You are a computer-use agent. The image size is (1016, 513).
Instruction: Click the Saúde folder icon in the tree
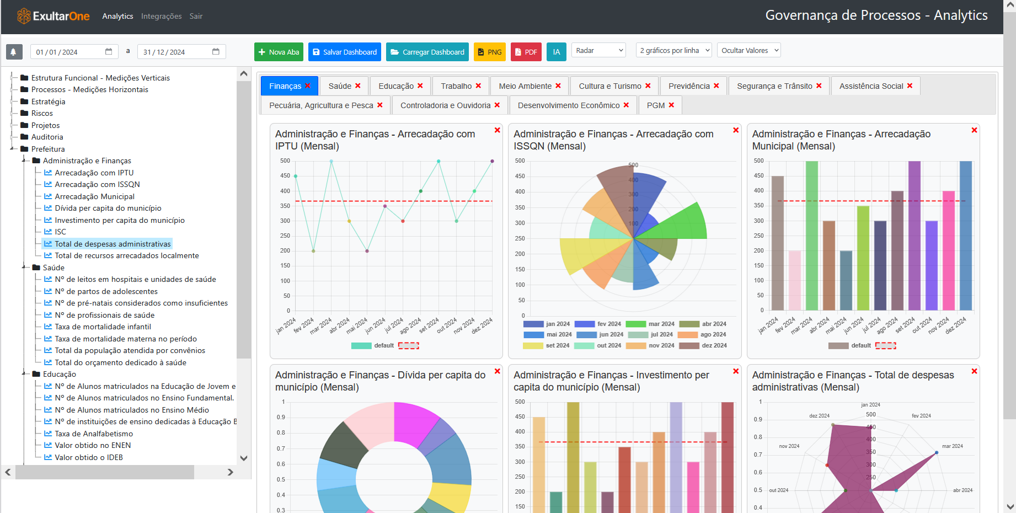click(35, 268)
